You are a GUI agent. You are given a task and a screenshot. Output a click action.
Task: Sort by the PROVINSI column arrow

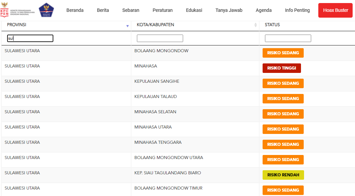pos(127,26)
